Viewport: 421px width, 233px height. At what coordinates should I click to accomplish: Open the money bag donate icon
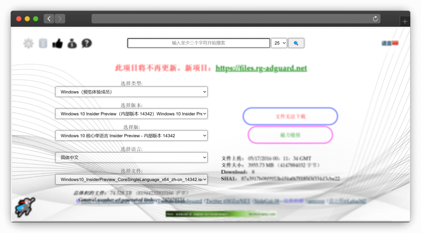(x=72, y=43)
